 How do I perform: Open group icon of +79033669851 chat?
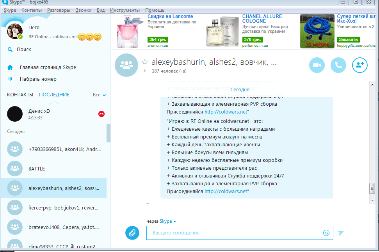[15, 149]
